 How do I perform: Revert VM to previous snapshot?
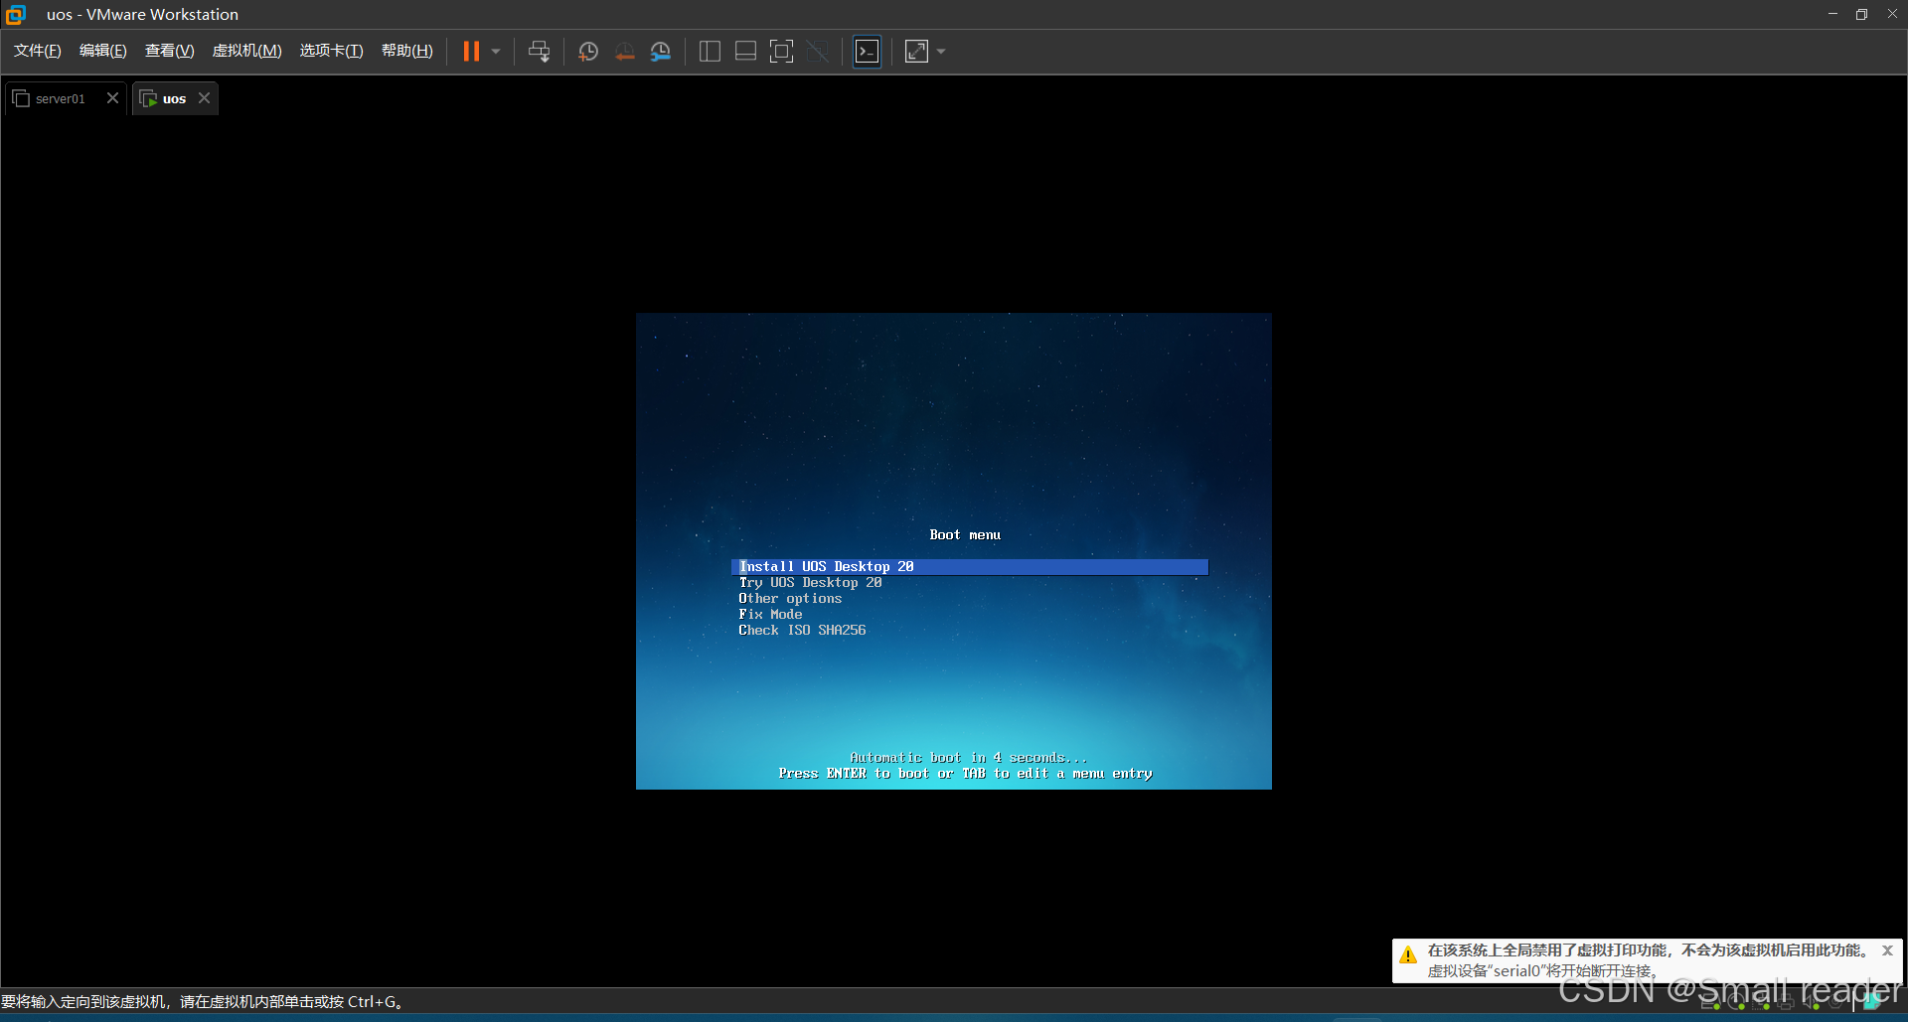pos(624,52)
